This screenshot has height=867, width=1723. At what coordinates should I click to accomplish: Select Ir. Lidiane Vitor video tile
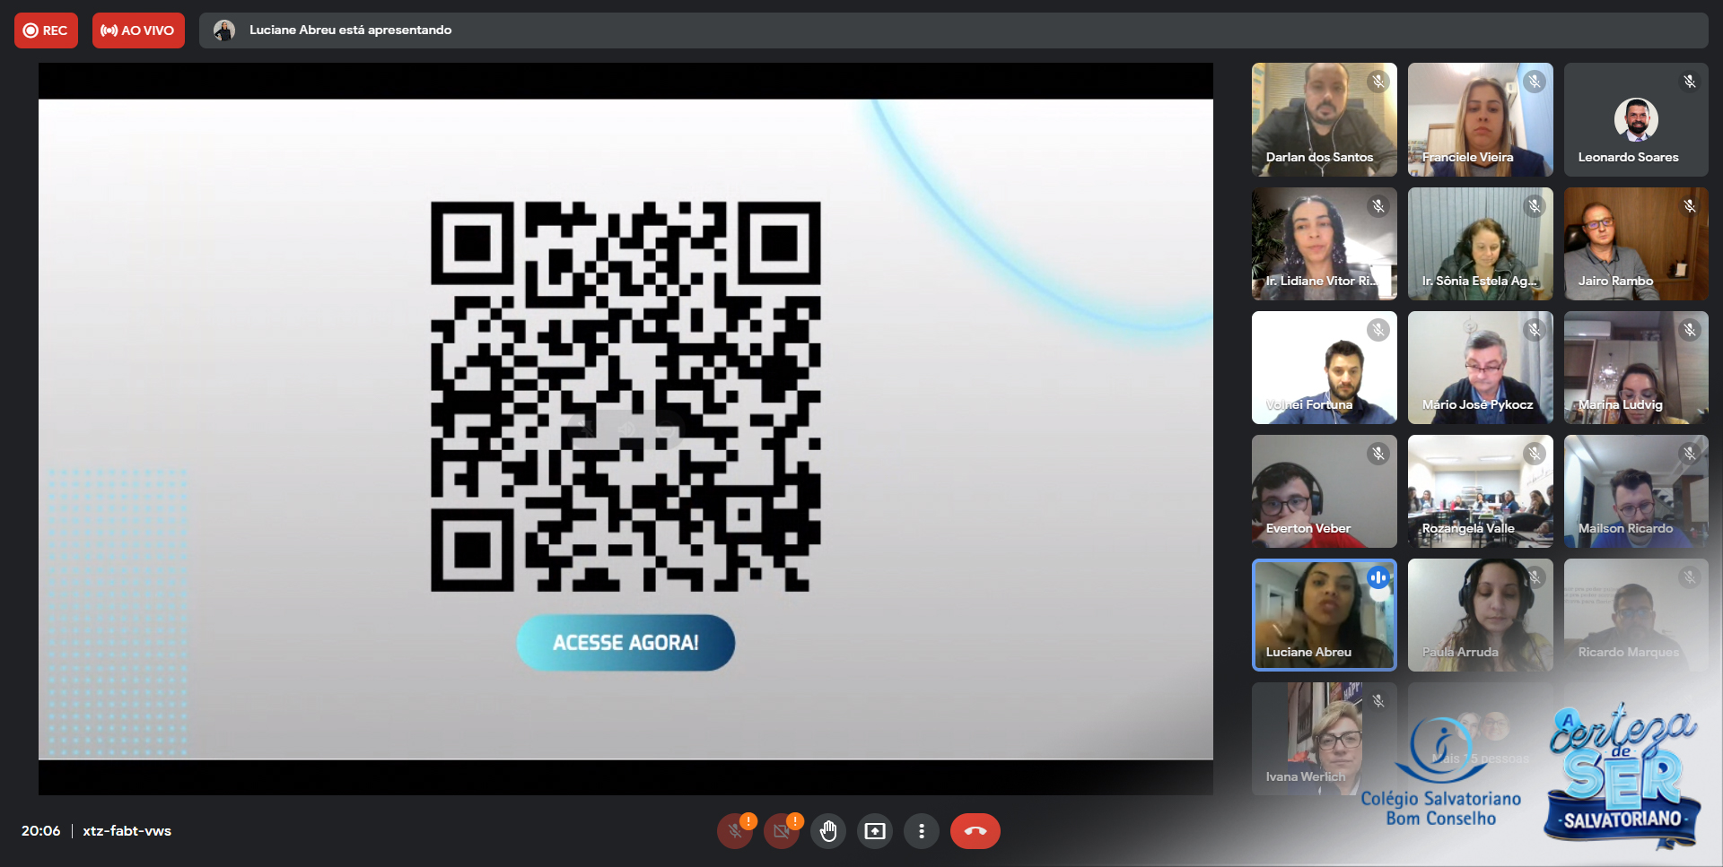[x=1325, y=244]
